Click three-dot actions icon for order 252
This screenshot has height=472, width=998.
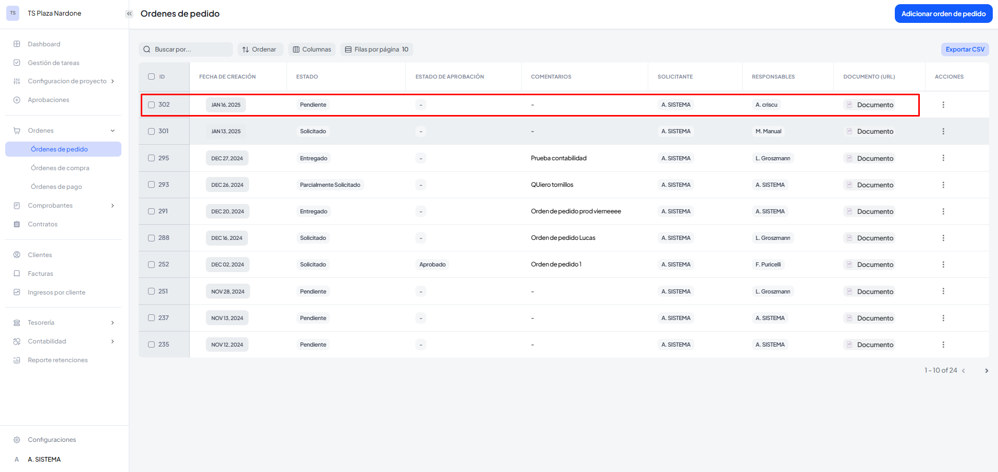coord(943,264)
